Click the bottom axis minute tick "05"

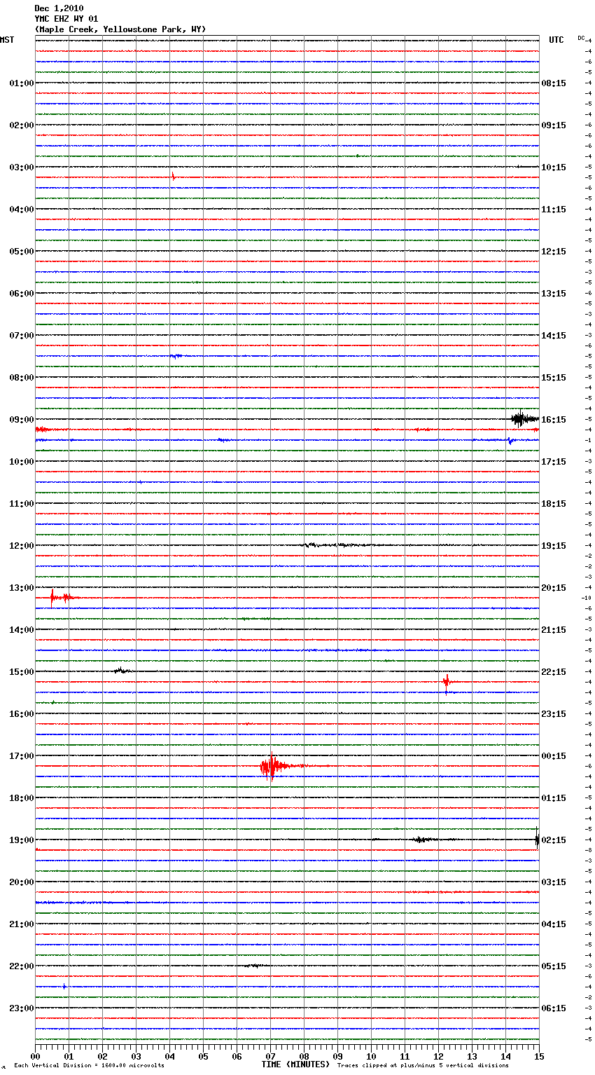click(x=204, y=1056)
